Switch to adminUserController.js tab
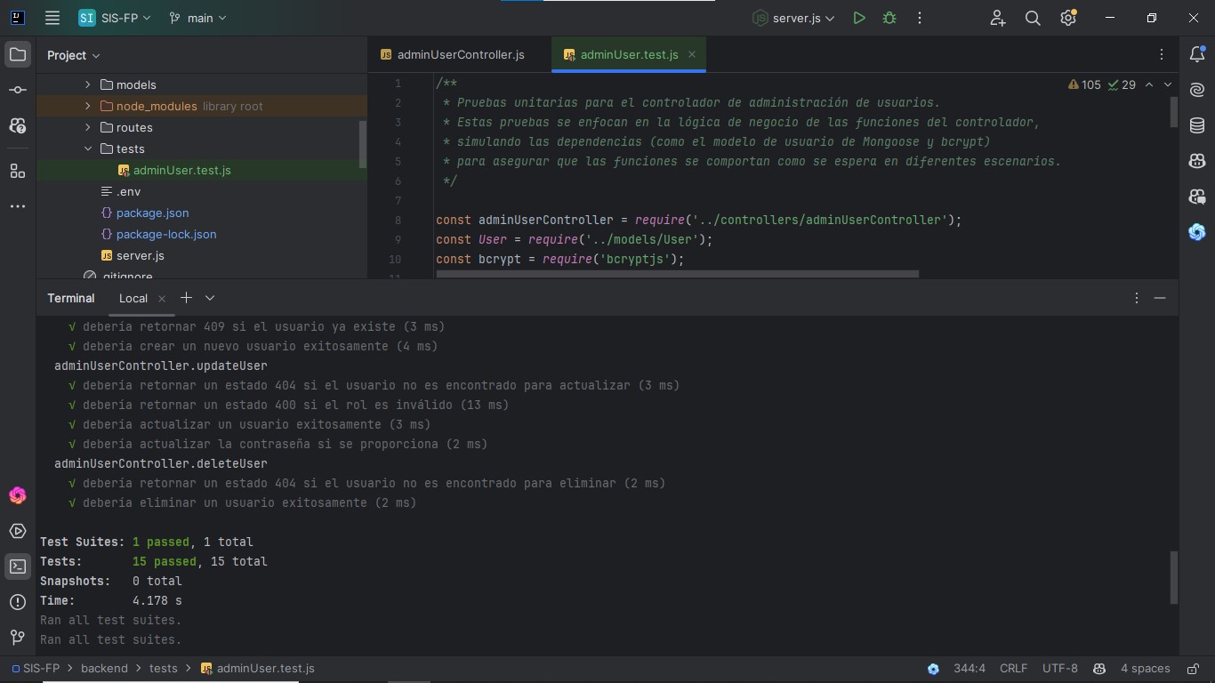The width and height of the screenshot is (1215, 683). click(x=452, y=54)
